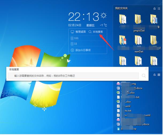Viewport: 163px width, 135px height.
Task: Open 本地搜索 in the clock widget
Action: [x=96, y=32]
